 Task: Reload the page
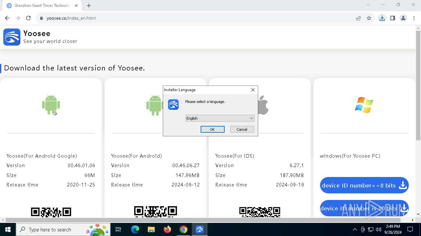tap(28, 18)
